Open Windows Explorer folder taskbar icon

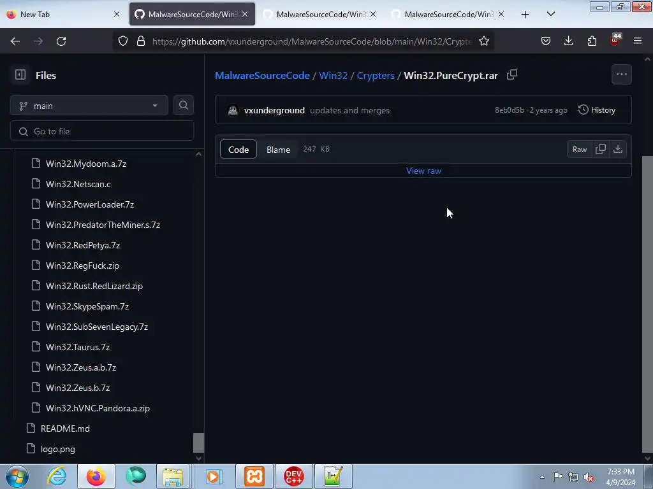[x=173, y=476]
